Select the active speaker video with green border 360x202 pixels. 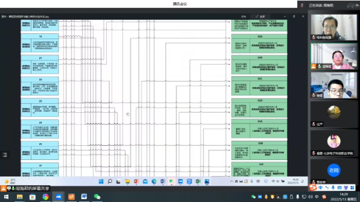[334, 56]
